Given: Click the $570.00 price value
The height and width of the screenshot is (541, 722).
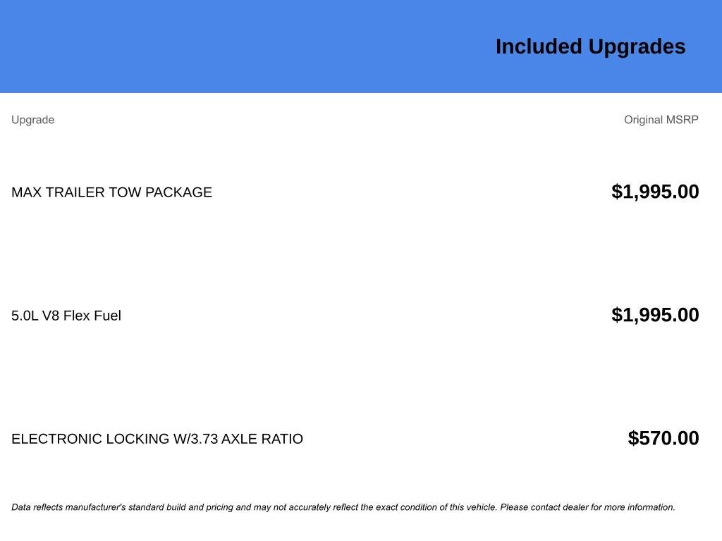Looking at the screenshot, I should pyautogui.click(x=663, y=438).
